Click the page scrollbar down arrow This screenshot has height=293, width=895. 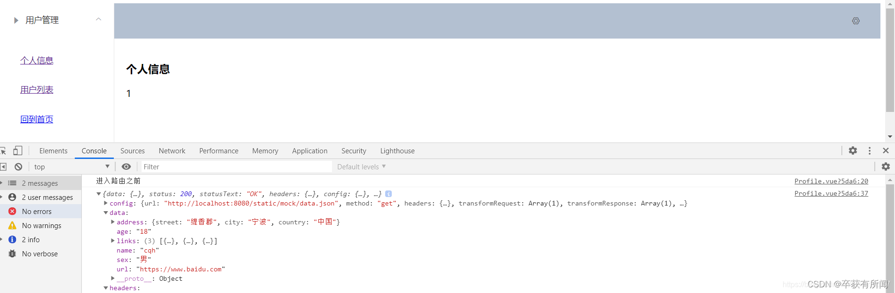tap(890, 137)
